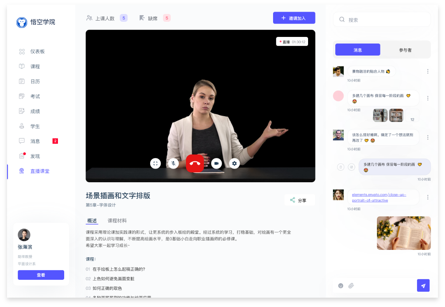Open the elements.envato.com link

tap(379, 197)
